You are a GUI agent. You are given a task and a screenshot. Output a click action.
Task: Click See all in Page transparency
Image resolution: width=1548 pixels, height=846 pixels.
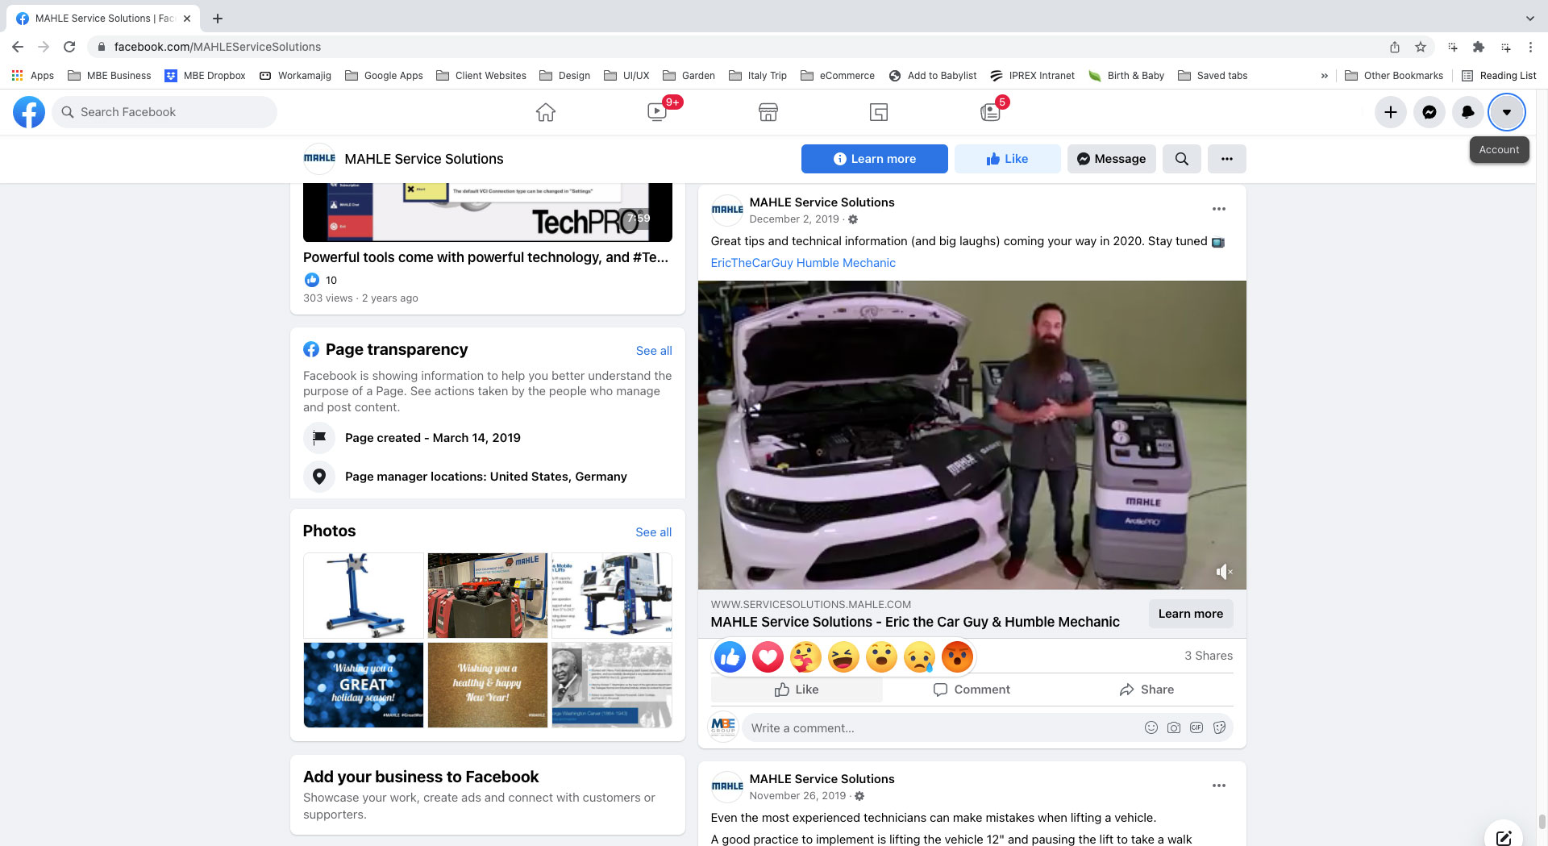(654, 351)
